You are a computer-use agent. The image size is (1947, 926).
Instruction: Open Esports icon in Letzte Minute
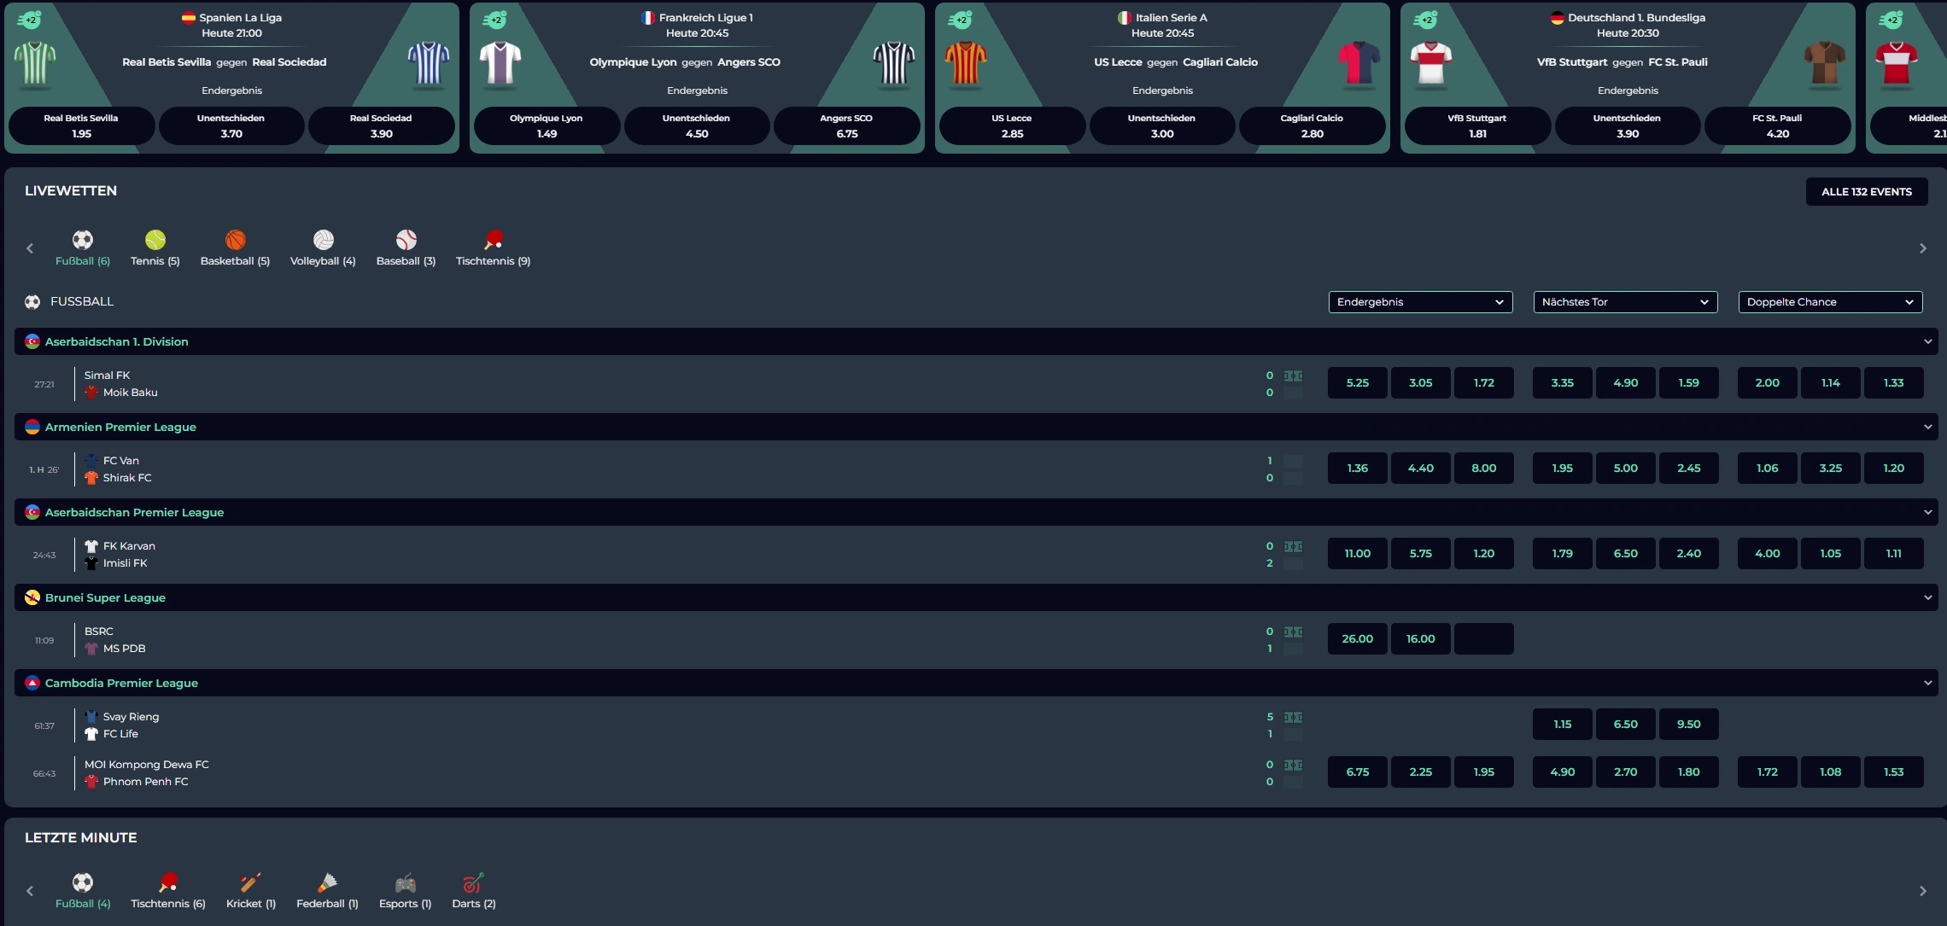click(x=405, y=882)
